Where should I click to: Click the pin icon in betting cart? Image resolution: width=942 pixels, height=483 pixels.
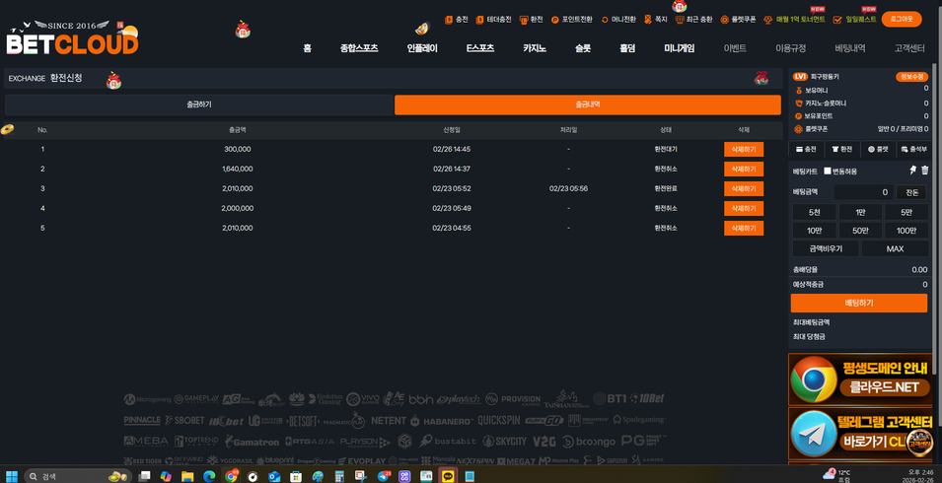[912, 171]
